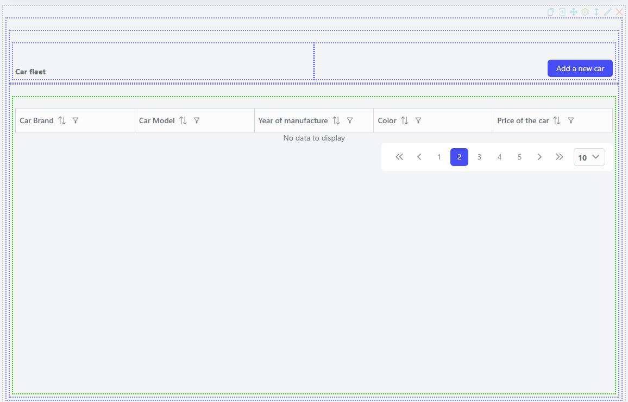Open filter for Color column
The height and width of the screenshot is (402, 628).
(x=418, y=120)
